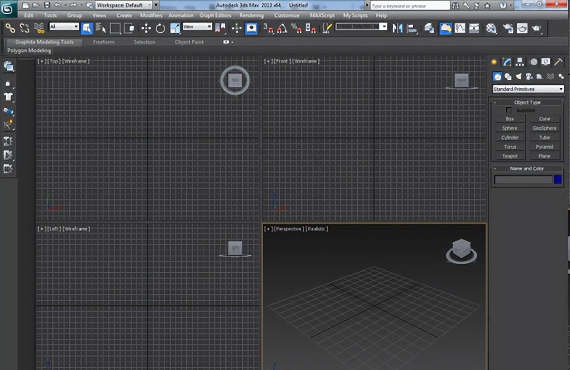
Task: Open the Hierarchy panel tab icon
Action: pyautogui.click(x=520, y=62)
